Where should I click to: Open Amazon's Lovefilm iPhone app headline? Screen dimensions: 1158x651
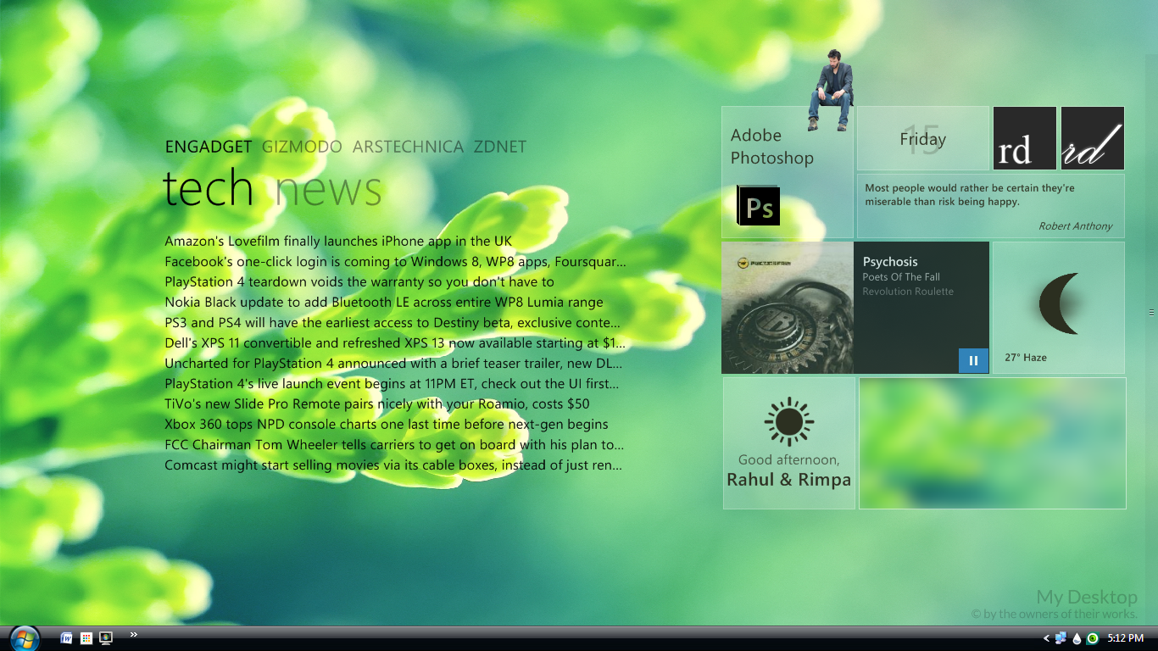338,241
